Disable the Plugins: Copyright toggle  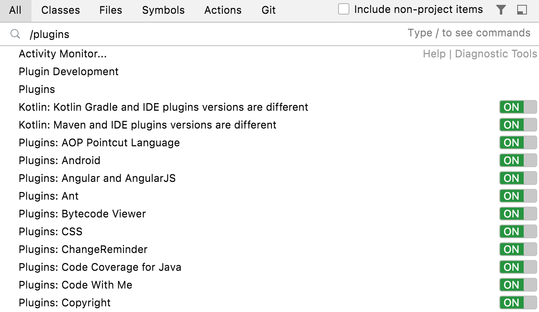pos(518,303)
